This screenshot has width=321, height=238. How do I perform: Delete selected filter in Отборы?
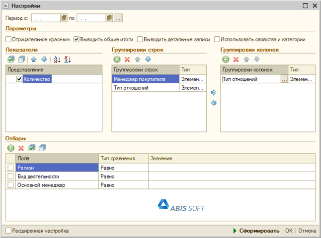(21, 148)
